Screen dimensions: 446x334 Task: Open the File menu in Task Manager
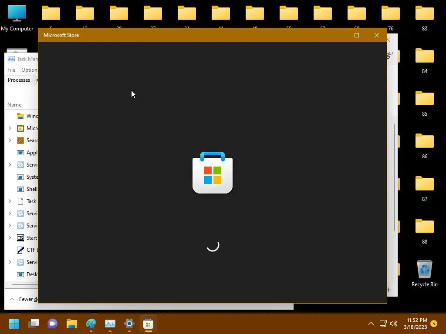tap(11, 70)
